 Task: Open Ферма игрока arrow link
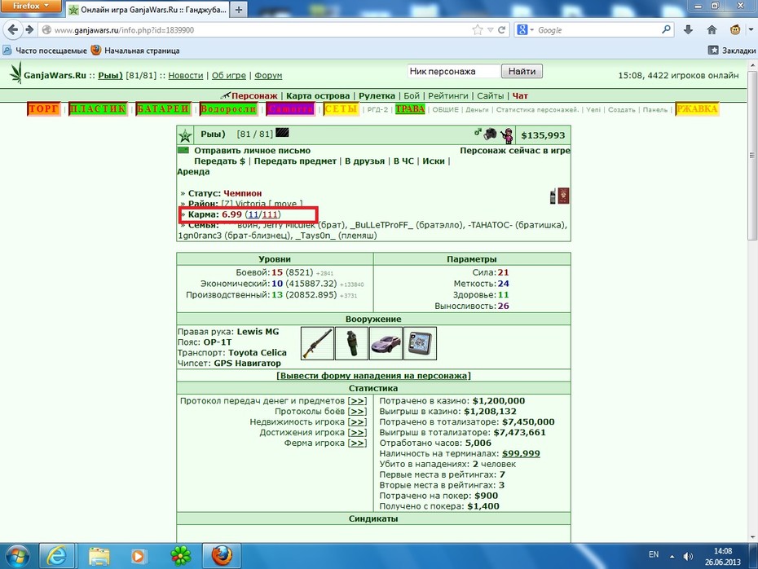(357, 443)
